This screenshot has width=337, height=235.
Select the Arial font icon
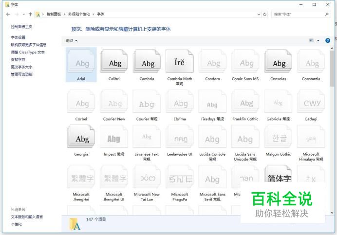pyautogui.click(x=81, y=61)
